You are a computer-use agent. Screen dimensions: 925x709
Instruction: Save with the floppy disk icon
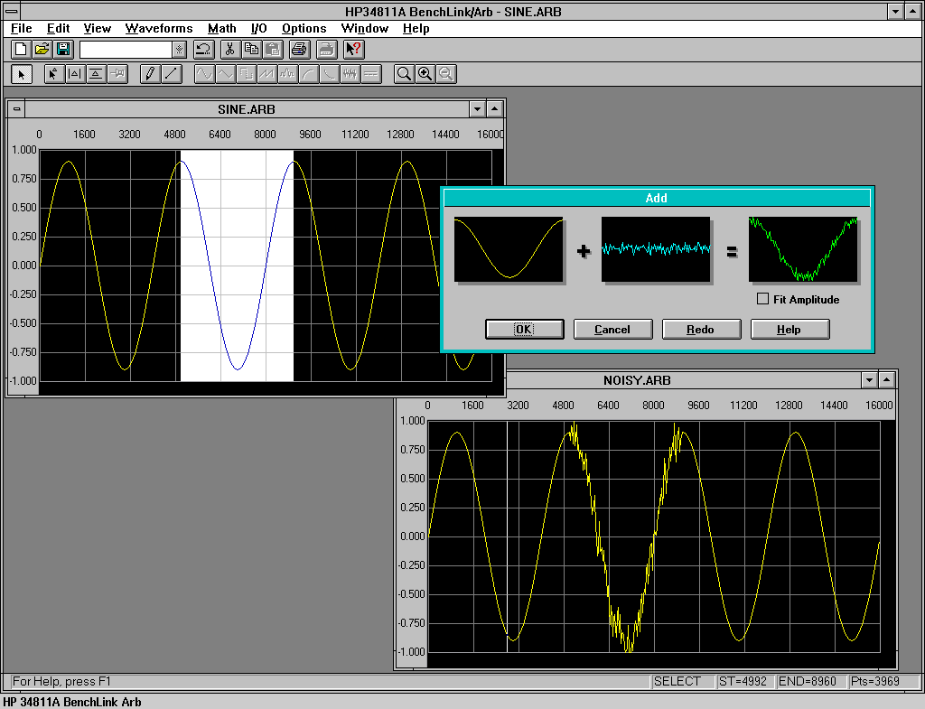[x=63, y=50]
